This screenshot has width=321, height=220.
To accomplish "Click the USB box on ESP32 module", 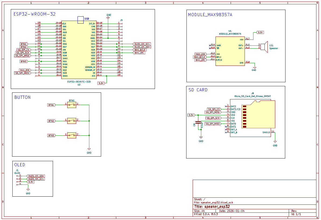I will coord(80,20).
